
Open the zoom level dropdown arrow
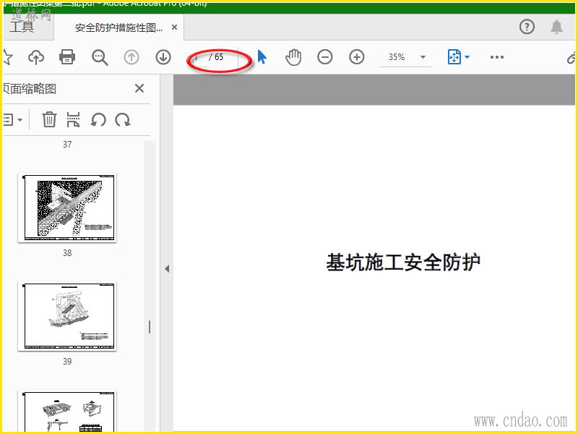point(423,57)
